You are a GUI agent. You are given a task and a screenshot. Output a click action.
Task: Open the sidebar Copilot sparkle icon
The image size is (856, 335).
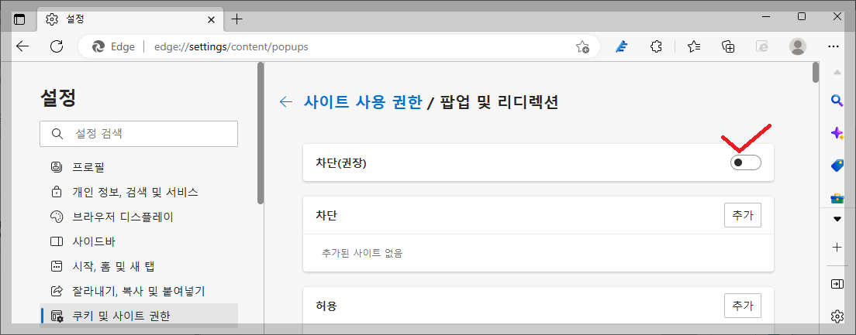coord(837,133)
